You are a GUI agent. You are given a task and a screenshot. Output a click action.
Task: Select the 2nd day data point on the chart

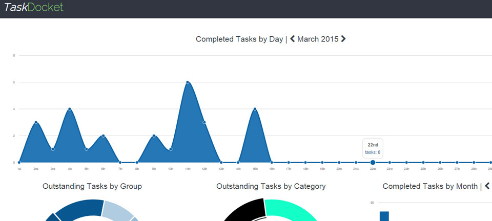point(36,122)
